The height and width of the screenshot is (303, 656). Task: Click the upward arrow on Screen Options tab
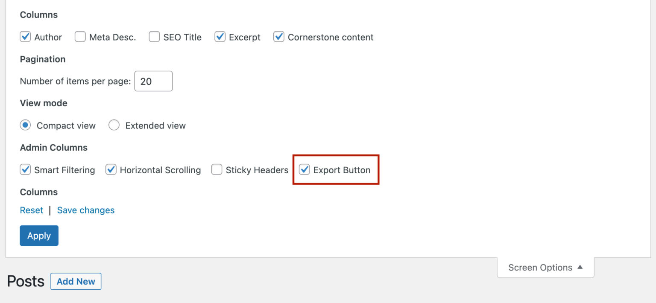(x=580, y=267)
